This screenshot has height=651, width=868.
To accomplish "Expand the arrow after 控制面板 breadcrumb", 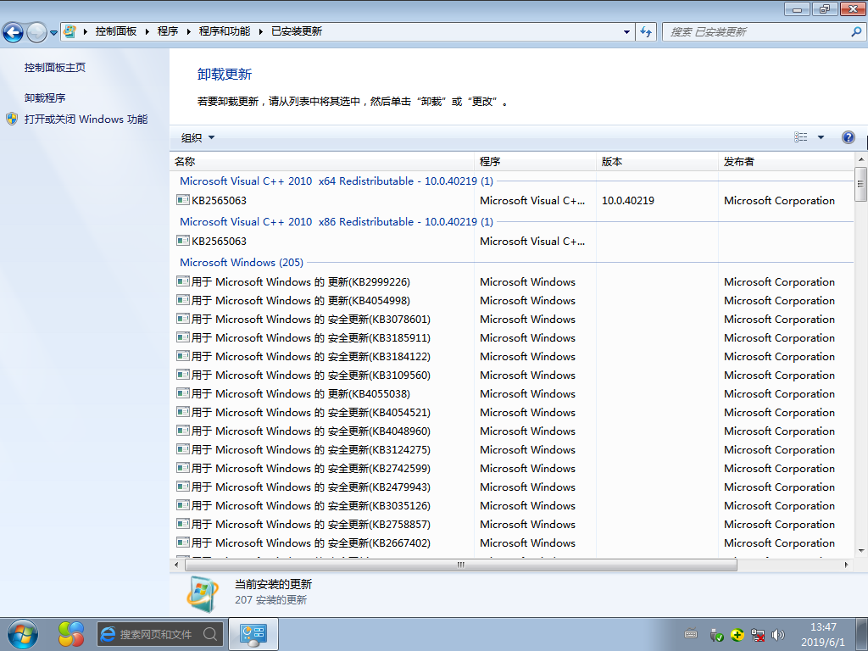I will (x=147, y=31).
